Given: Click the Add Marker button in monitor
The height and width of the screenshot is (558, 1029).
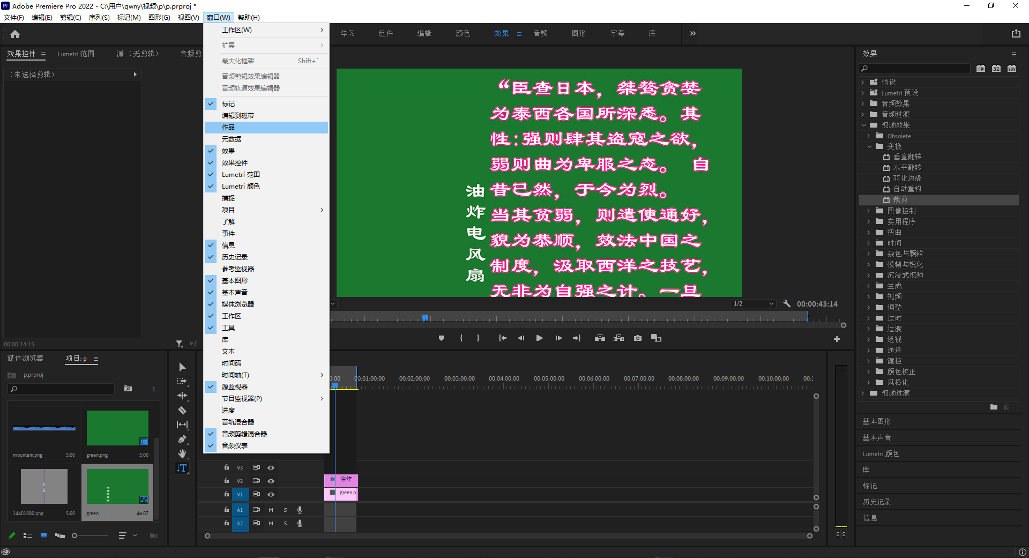Looking at the screenshot, I should click(x=441, y=338).
